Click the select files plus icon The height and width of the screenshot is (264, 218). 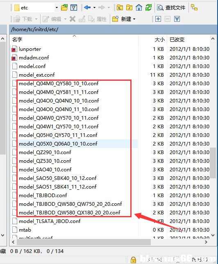point(158,19)
